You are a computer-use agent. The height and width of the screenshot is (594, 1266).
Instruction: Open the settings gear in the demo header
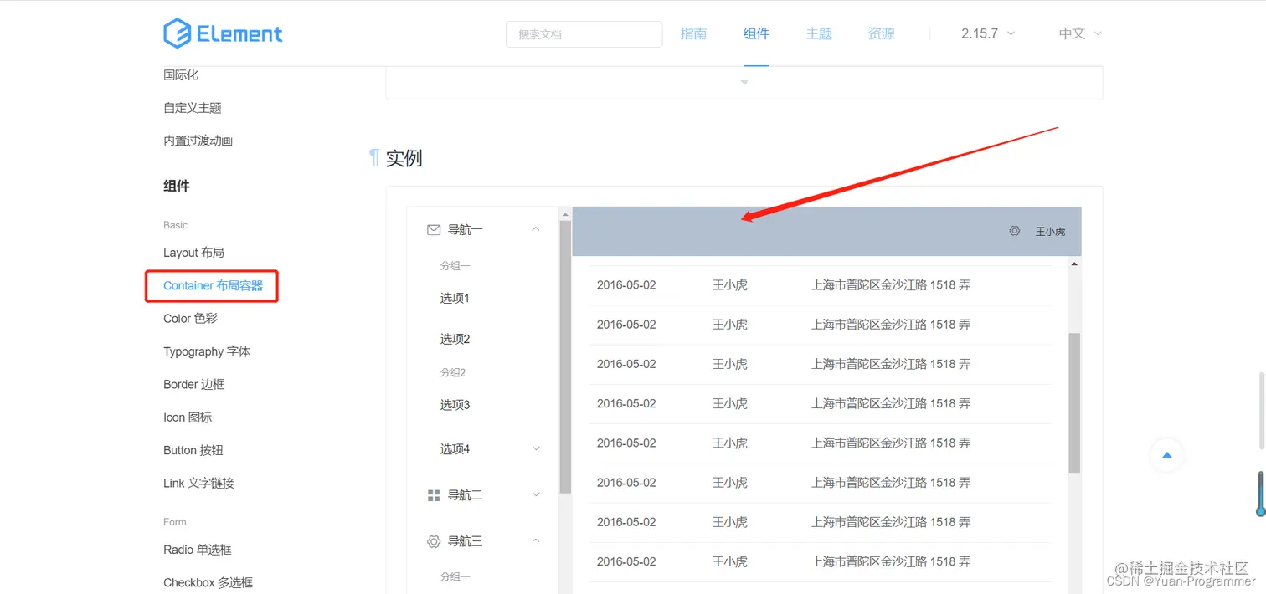pos(1014,230)
